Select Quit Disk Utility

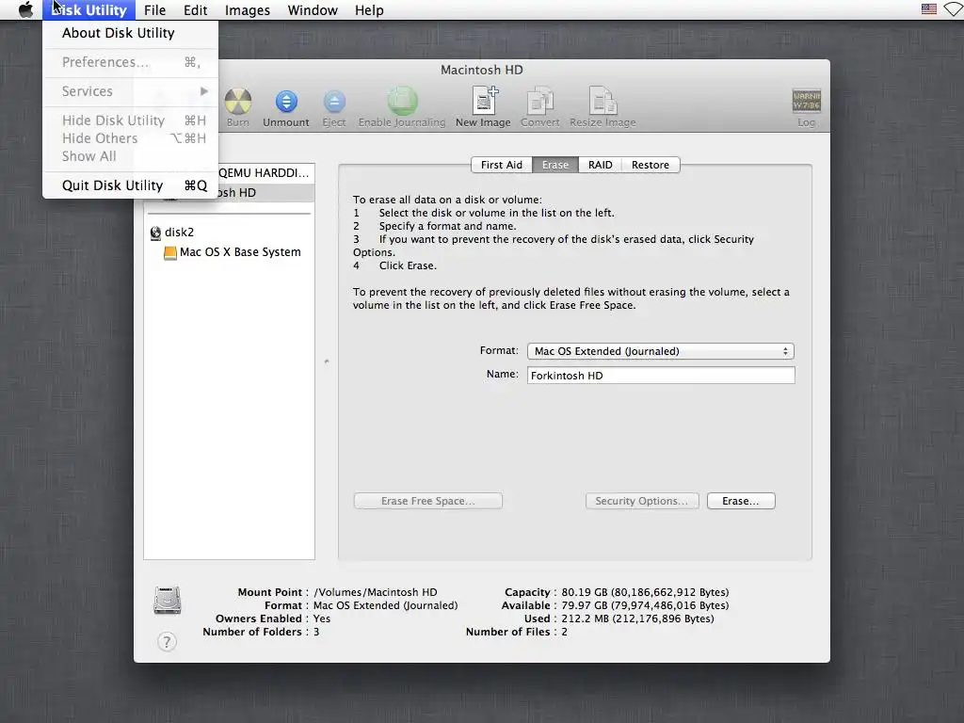click(130, 185)
